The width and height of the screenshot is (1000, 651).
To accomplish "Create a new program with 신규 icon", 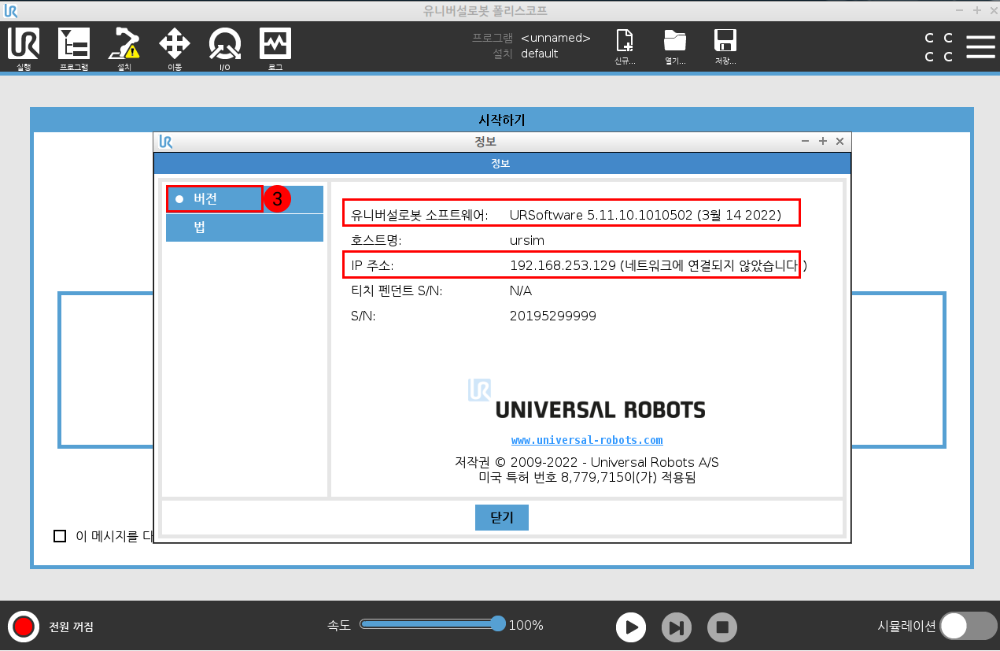I will tap(625, 47).
